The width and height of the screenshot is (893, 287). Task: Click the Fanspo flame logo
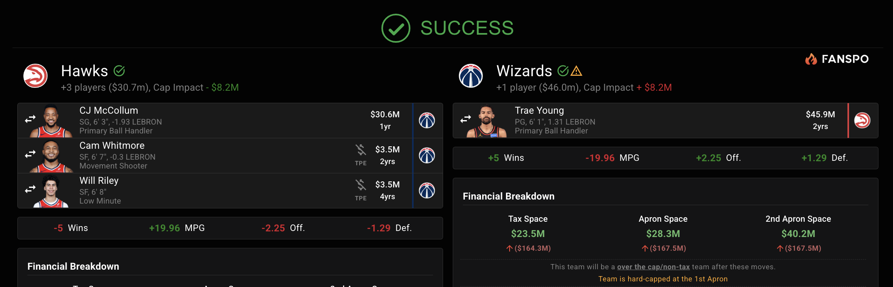pos(811,59)
